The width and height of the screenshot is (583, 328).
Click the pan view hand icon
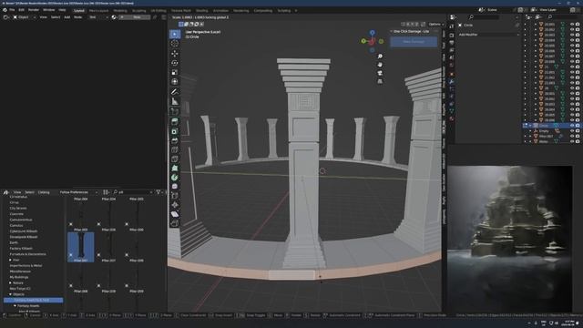[x=380, y=65]
